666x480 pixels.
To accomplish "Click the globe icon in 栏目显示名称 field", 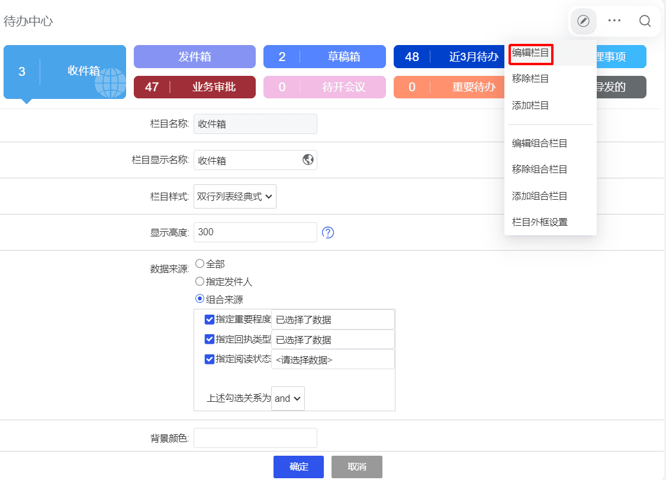I will point(308,159).
